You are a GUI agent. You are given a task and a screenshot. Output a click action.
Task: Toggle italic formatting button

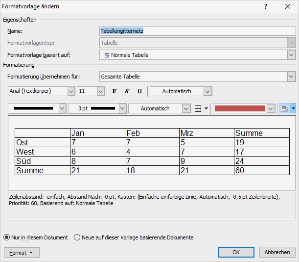click(127, 91)
